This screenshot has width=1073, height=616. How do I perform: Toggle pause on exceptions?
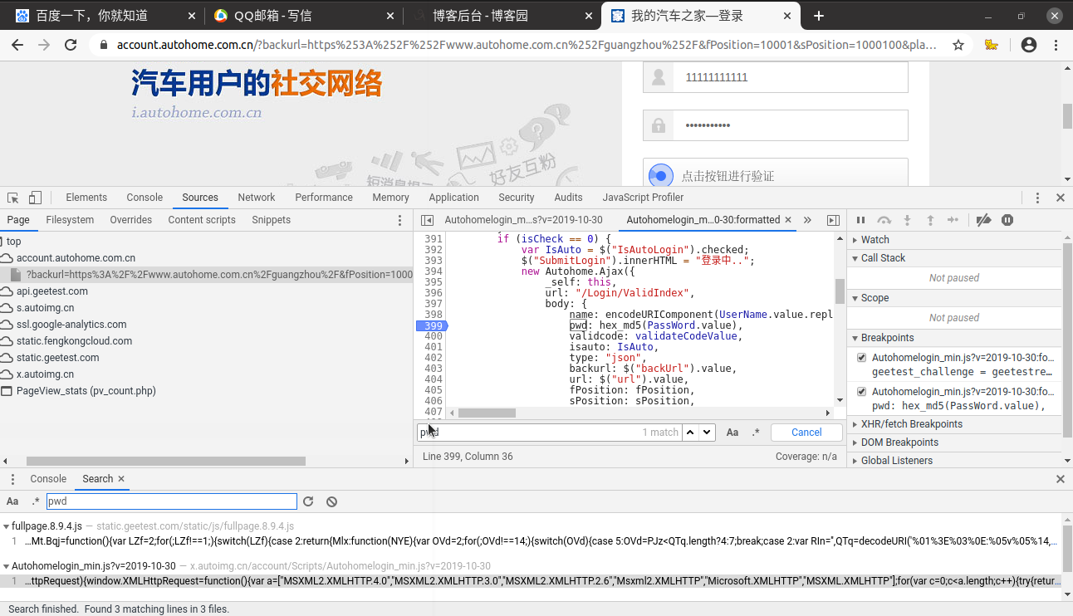(1007, 220)
